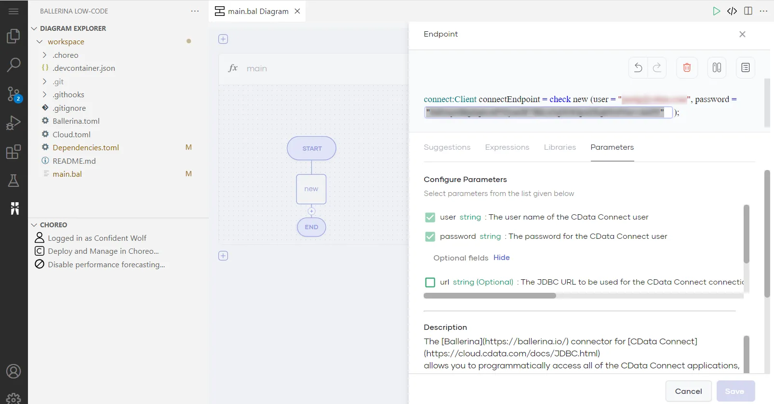The width and height of the screenshot is (774, 404).
Task: Open the Testing flask view
Action: tap(13, 181)
